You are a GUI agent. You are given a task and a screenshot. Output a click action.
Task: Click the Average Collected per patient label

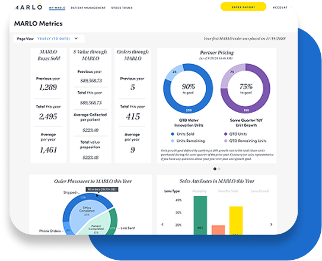pyautogui.click(x=90, y=117)
